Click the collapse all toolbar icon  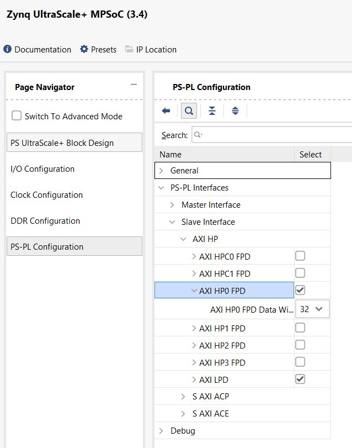(212, 110)
